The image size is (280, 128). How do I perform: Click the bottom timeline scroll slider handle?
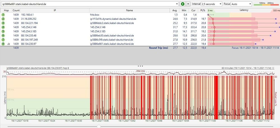pos(99,126)
